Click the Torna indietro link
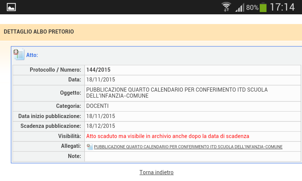The image size is (302, 181). (x=156, y=172)
